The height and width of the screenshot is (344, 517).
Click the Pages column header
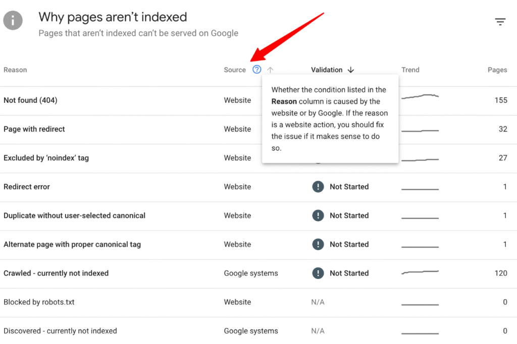[497, 70]
